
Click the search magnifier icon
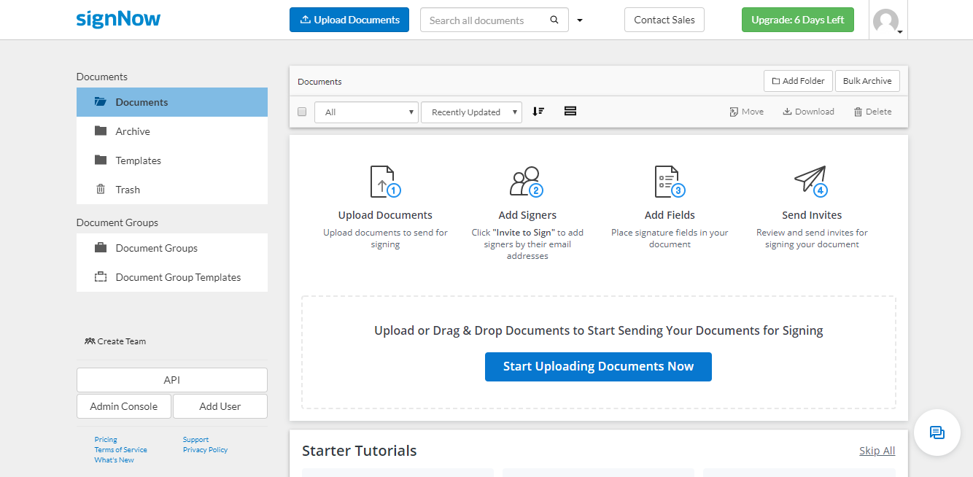pyautogui.click(x=554, y=20)
